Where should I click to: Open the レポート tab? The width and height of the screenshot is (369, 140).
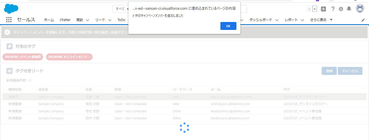[x=291, y=20]
